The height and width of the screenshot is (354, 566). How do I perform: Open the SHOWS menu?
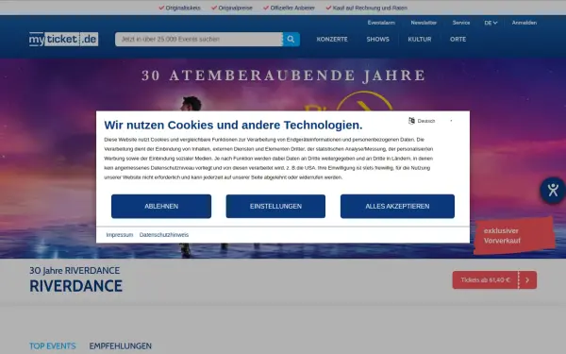pyautogui.click(x=378, y=39)
